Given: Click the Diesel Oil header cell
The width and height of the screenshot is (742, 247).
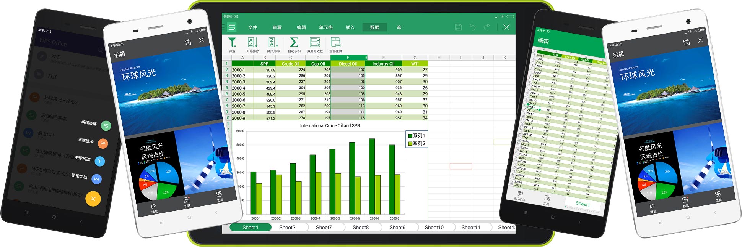Looking at the screenshot, I should 348,64.
